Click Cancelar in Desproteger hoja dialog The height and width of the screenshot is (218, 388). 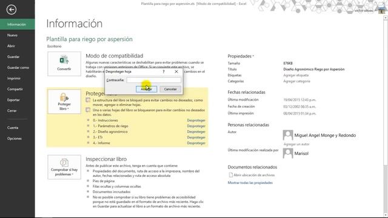[x=170, y=89]
